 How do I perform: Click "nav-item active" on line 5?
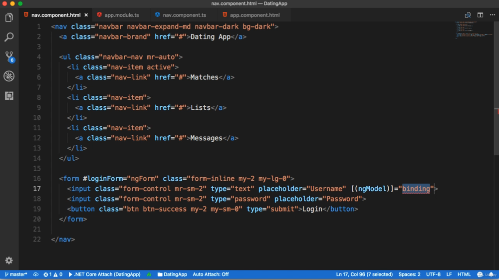pyautogui.click(x=141, y=67)
